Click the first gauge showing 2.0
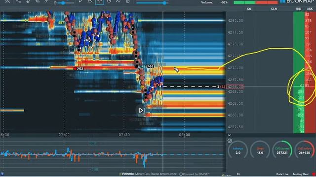Image resolution: width=316 pixels, height=177 pixels. [238, 149]
